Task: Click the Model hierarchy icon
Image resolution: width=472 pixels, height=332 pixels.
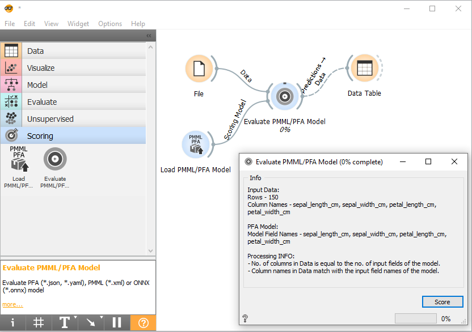Action: [x=11, y=85]
